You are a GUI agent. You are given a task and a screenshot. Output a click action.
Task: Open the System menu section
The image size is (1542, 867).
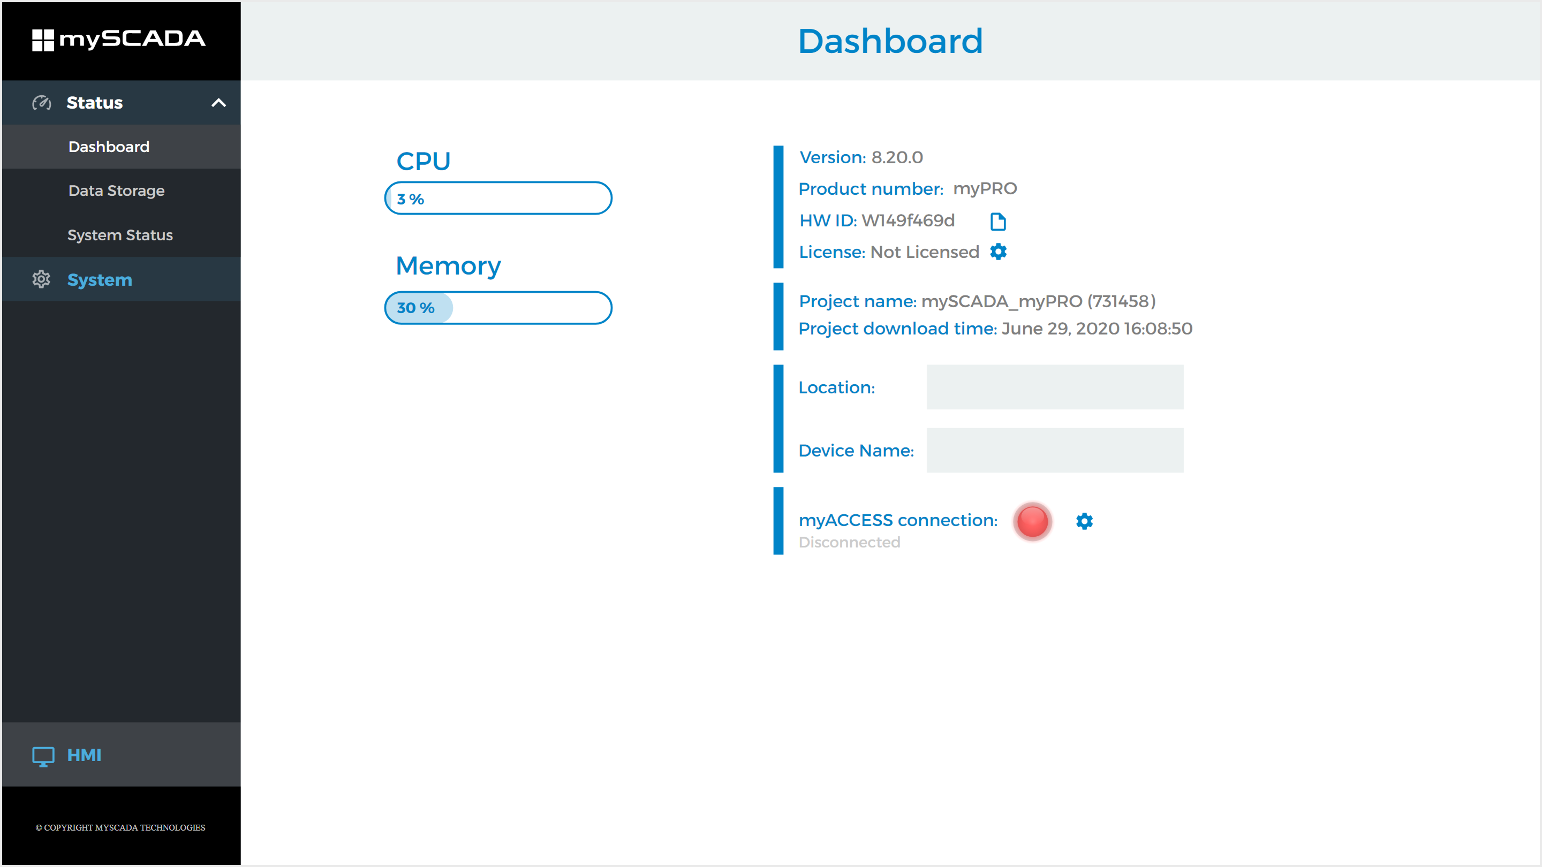(x=122, y=279)
